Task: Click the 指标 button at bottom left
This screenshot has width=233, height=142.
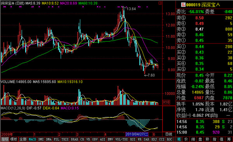Action: [x=5, y=139]
